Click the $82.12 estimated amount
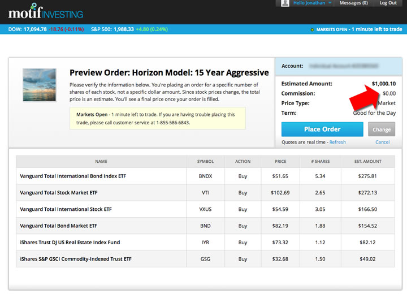Image resolution: width=407 pixels, height=294 pixels. [367, 243]
